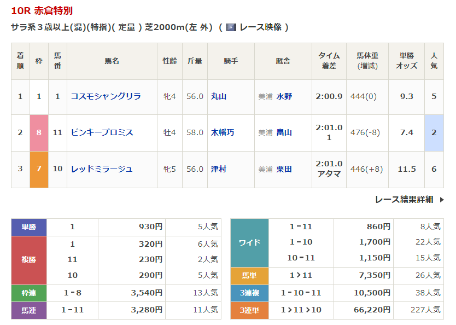Click orange frame number 7 cell
The height and width of the screenshot is (325, 456).
(39, 169)
